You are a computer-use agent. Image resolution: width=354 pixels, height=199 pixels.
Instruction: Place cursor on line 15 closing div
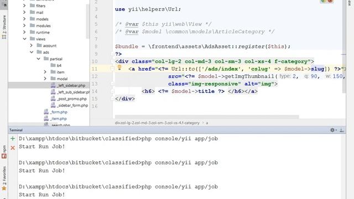125,99
